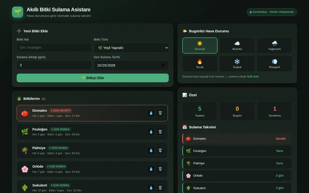The image size is (309, 193).
Task: Water the Orkide plant
Action: click(151, 169)
